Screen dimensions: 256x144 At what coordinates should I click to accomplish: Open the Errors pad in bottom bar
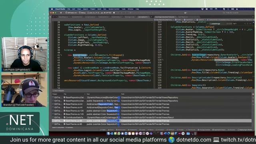tap(111, 130)
